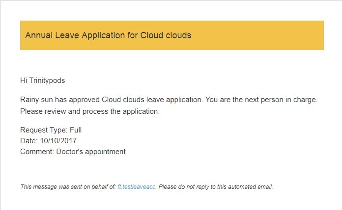Click 'You are the next person in charge' sentence

click(x=261, y=100)
